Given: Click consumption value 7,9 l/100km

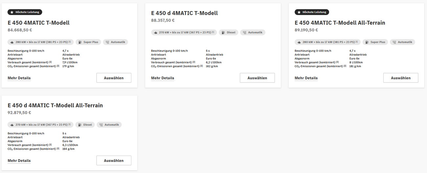Looking at the screenshot, I should [70, 62].
